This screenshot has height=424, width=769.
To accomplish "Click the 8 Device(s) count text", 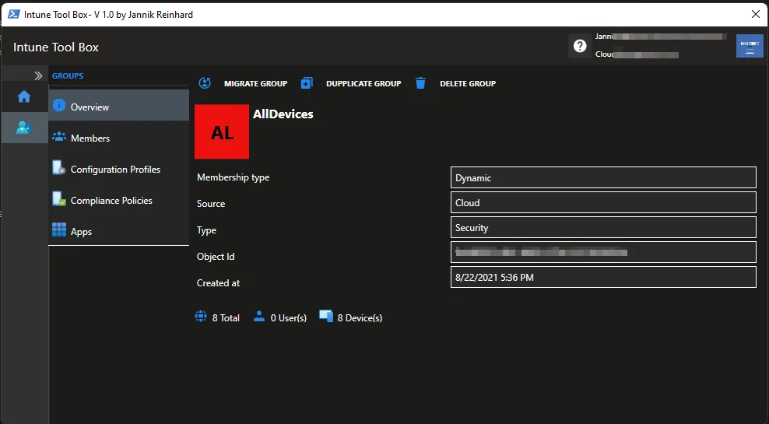I will [360, 318].
